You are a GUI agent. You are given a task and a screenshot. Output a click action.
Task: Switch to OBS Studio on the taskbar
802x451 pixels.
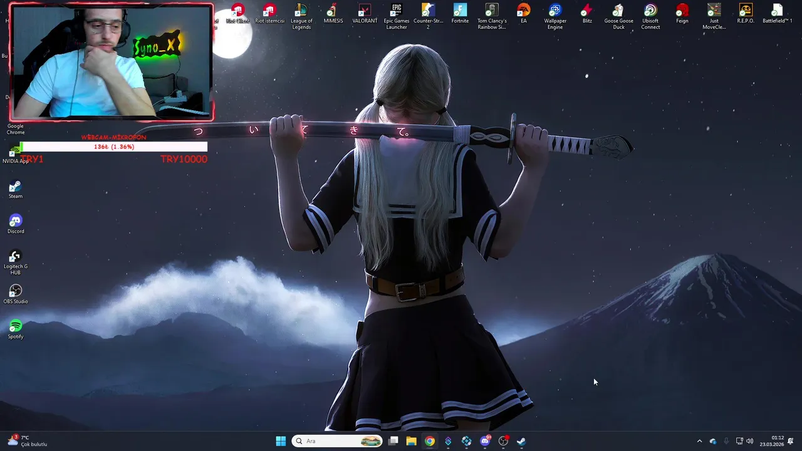coord(503,441)
